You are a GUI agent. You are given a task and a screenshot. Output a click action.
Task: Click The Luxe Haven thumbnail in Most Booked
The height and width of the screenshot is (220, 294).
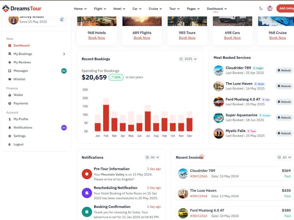click(x=219, y=86)
